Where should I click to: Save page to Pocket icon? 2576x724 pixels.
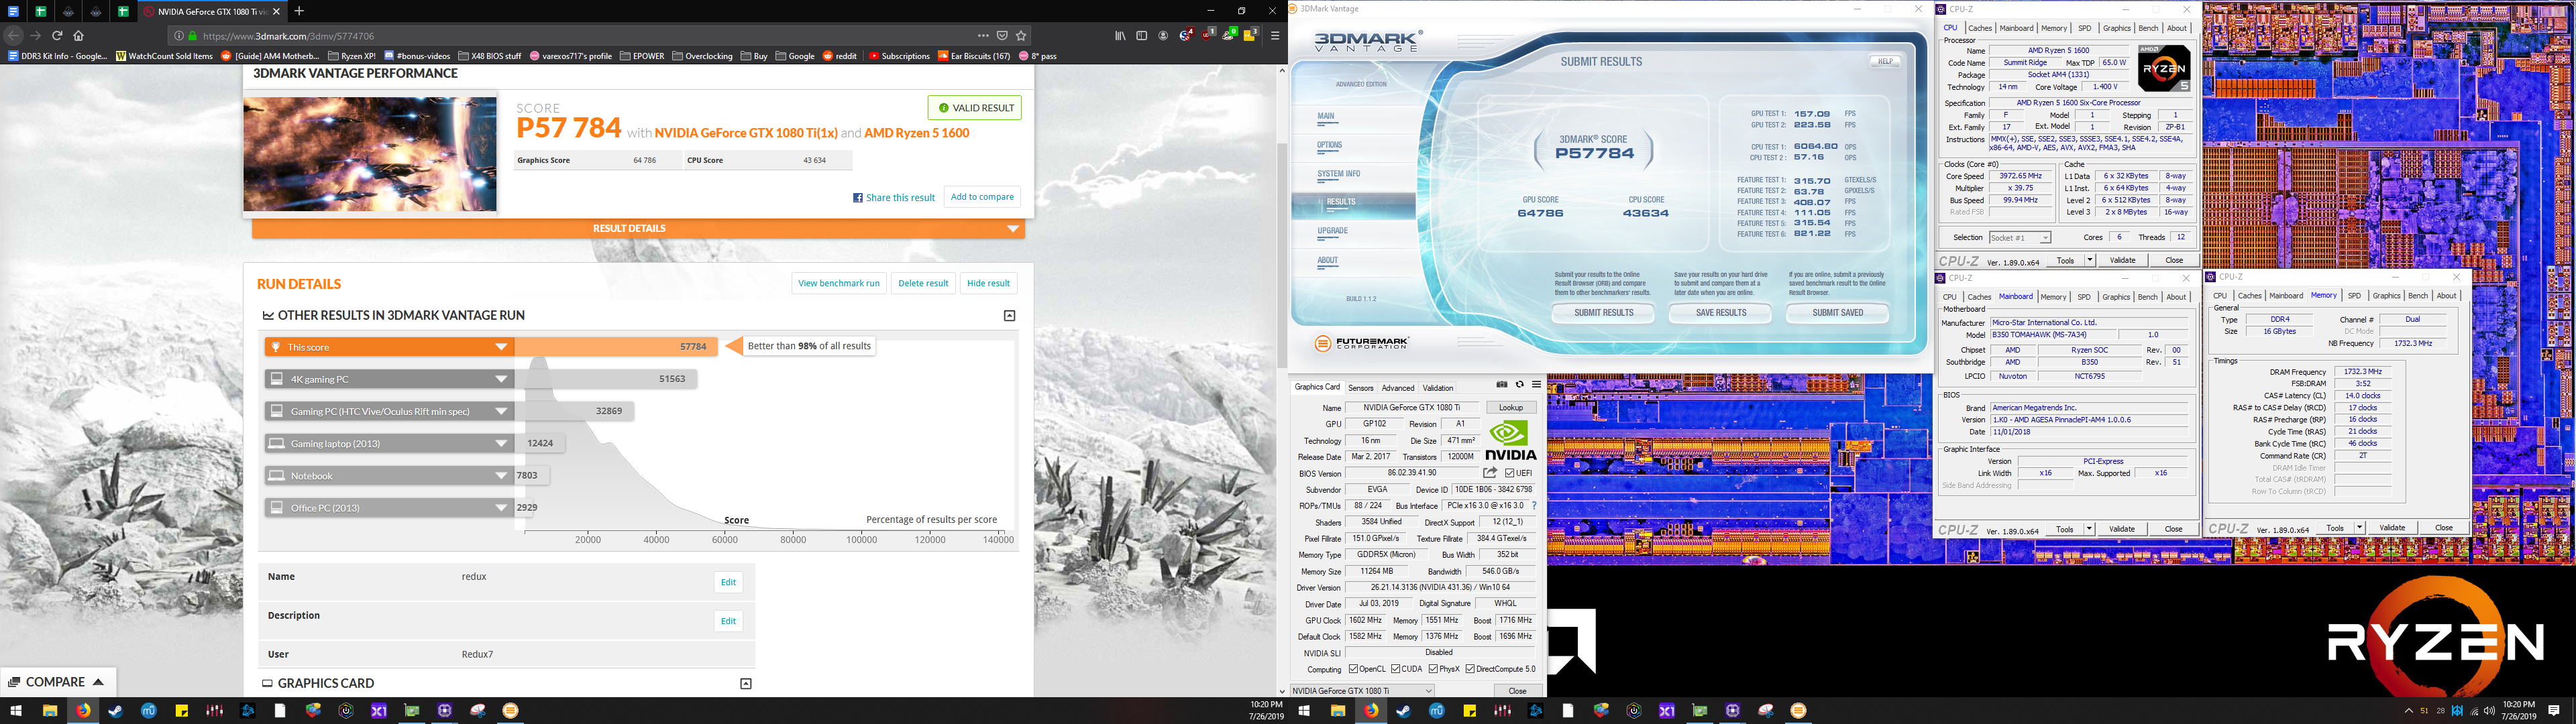click(x=1002, y=35)
